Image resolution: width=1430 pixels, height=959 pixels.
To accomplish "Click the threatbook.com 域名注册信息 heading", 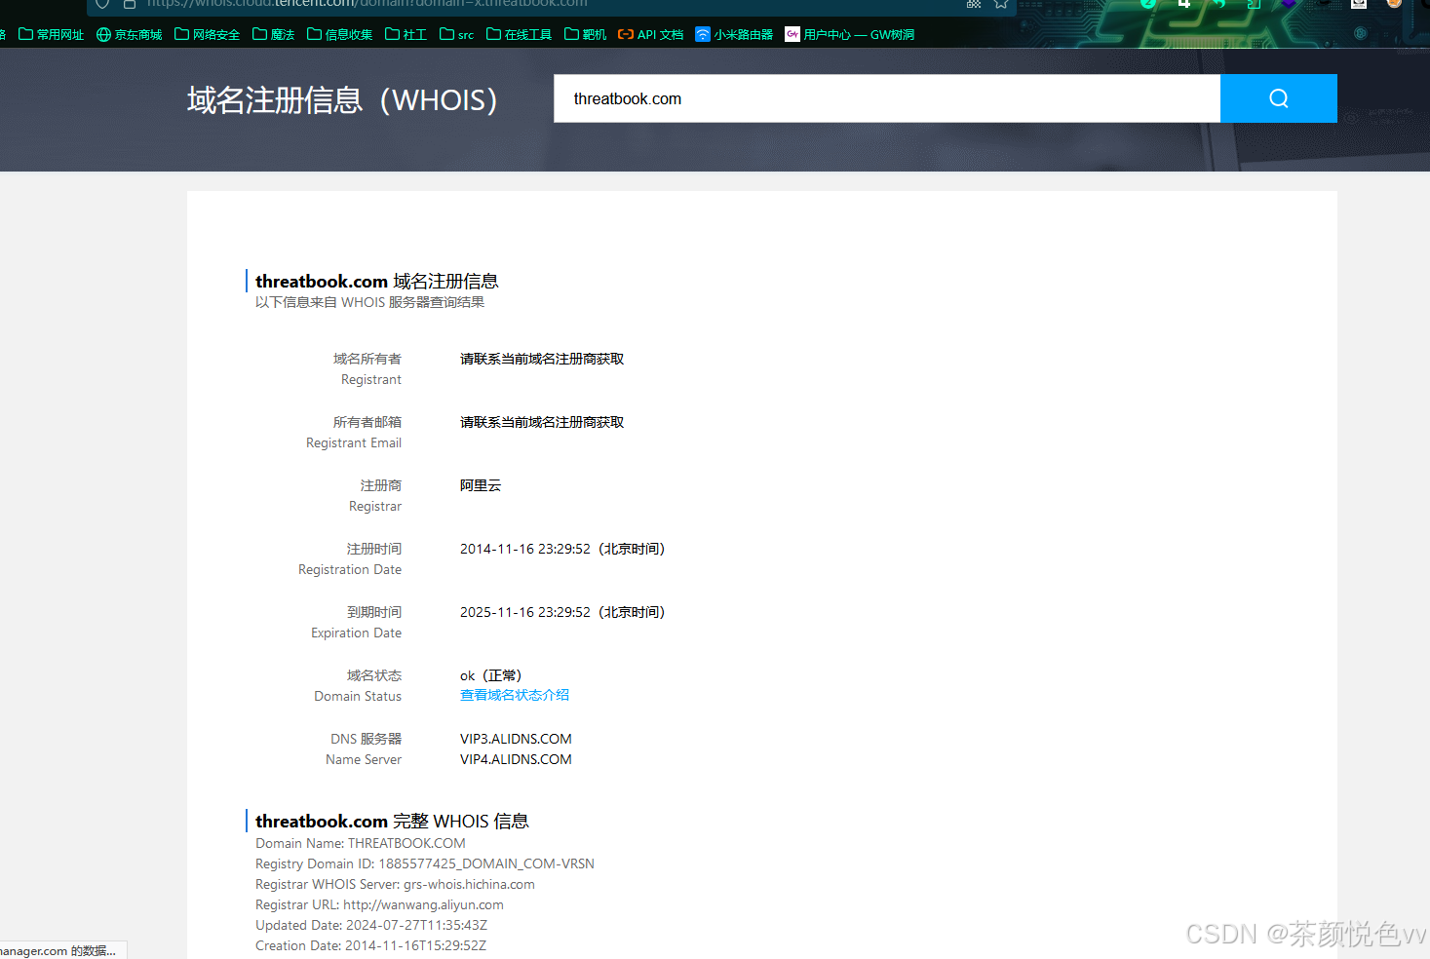I will [376, 281].
